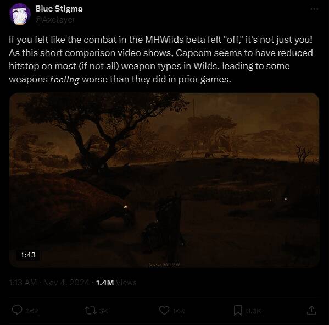Viewport: 329px width, 325px height.
Task: Click the 1:13 AM time text
Action: click(23, 283)
